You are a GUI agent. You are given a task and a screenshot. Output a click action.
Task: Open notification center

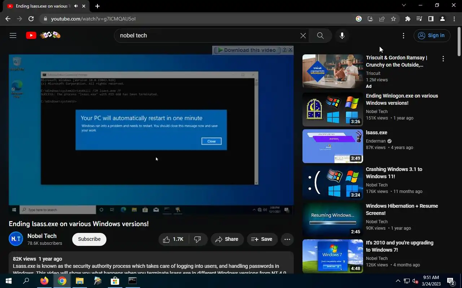(x=450, y=281)
